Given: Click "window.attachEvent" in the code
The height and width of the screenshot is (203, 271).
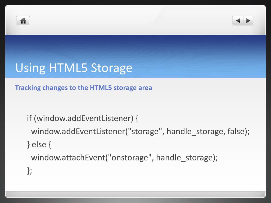Looking at the screenshot, I should [68, 158].
